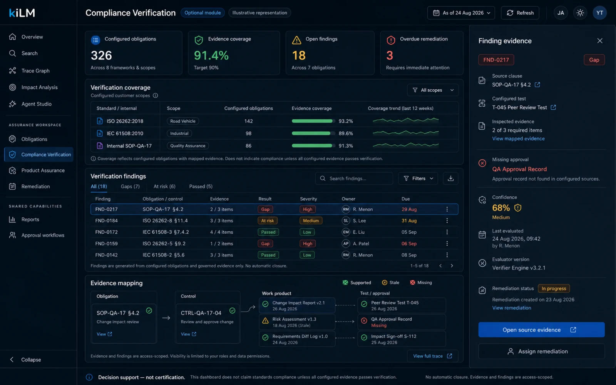This screenshot has width=616, height=385.
Task: Open T-045 Peer Review Test external icon
Action: click(553, 107)
